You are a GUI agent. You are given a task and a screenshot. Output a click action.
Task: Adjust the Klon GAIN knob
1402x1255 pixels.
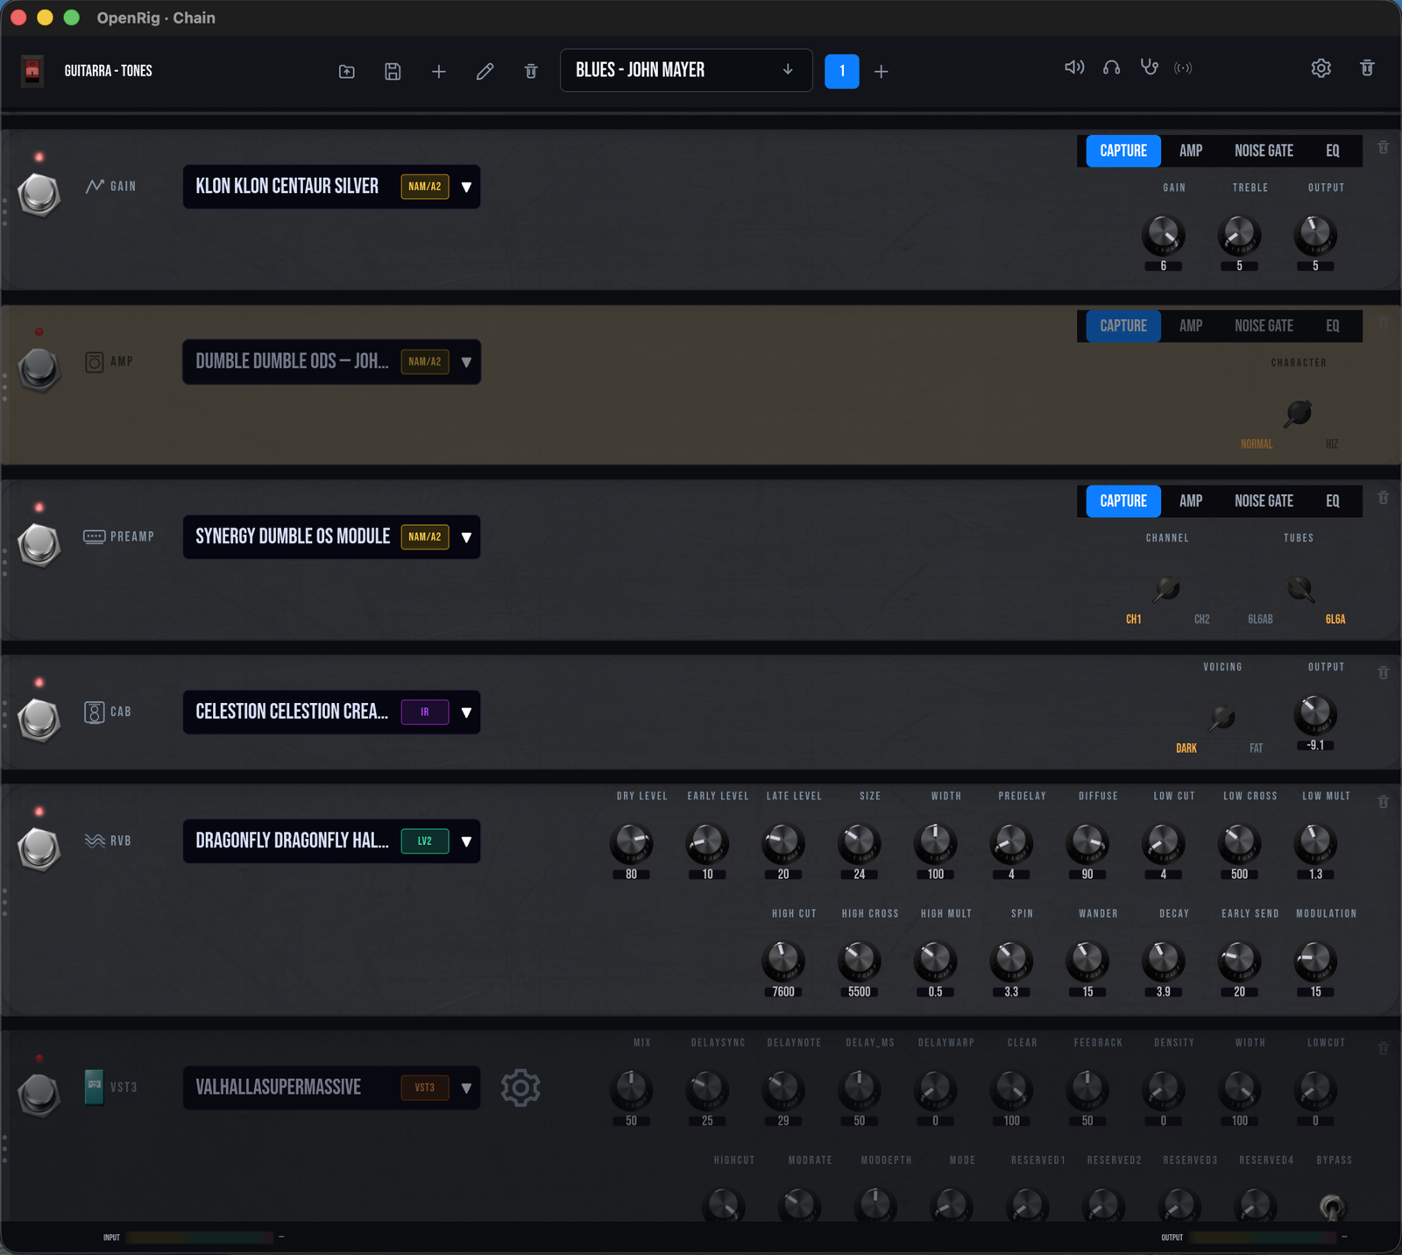[x=1164, y=235]
